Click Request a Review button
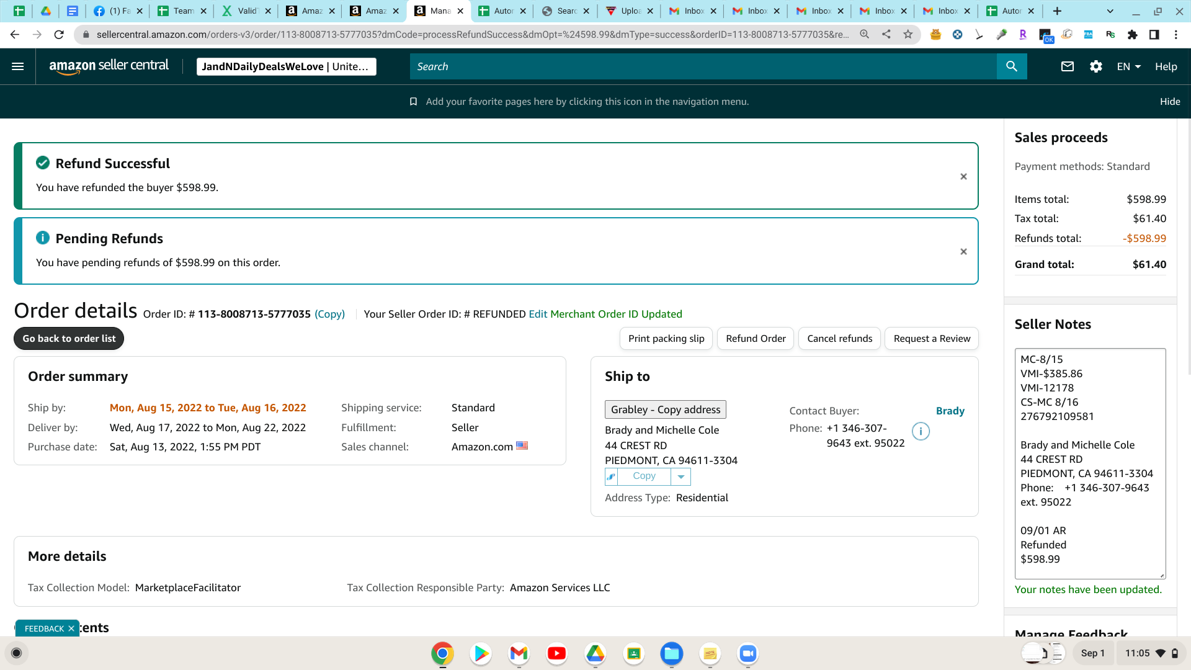Screen dimensions: 1191x670 pyautogui.click(x=932, y=339)
